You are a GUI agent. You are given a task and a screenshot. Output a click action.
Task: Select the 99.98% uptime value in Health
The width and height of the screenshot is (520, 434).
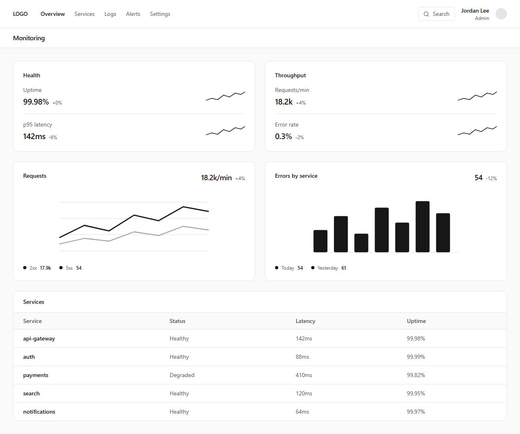click(x=36, y=102)
